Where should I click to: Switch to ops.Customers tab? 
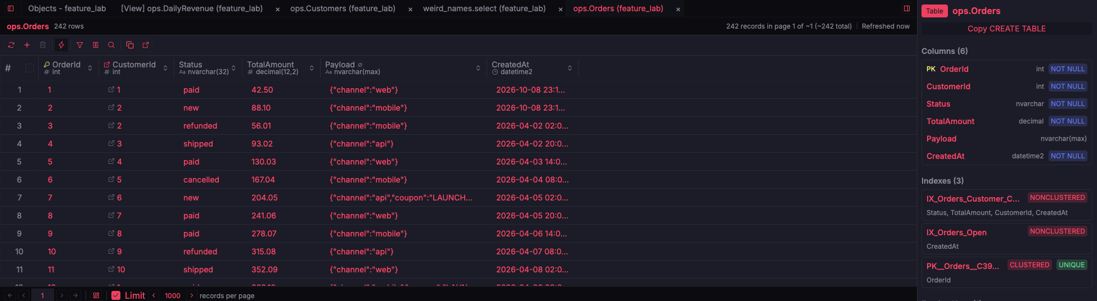click(x=343, y=8)
